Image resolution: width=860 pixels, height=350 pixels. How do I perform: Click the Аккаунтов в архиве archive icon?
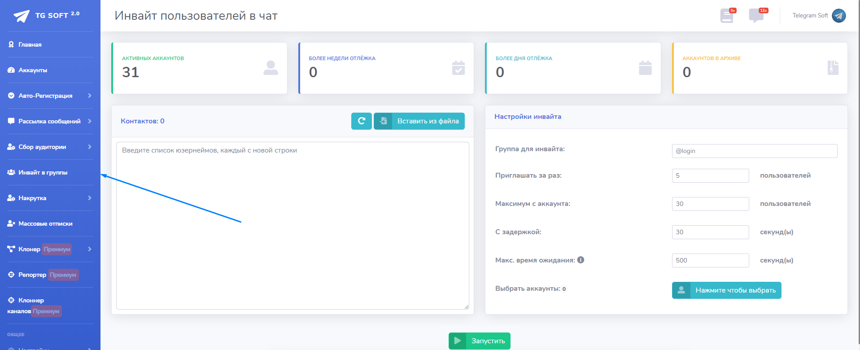tap(833, 68)
